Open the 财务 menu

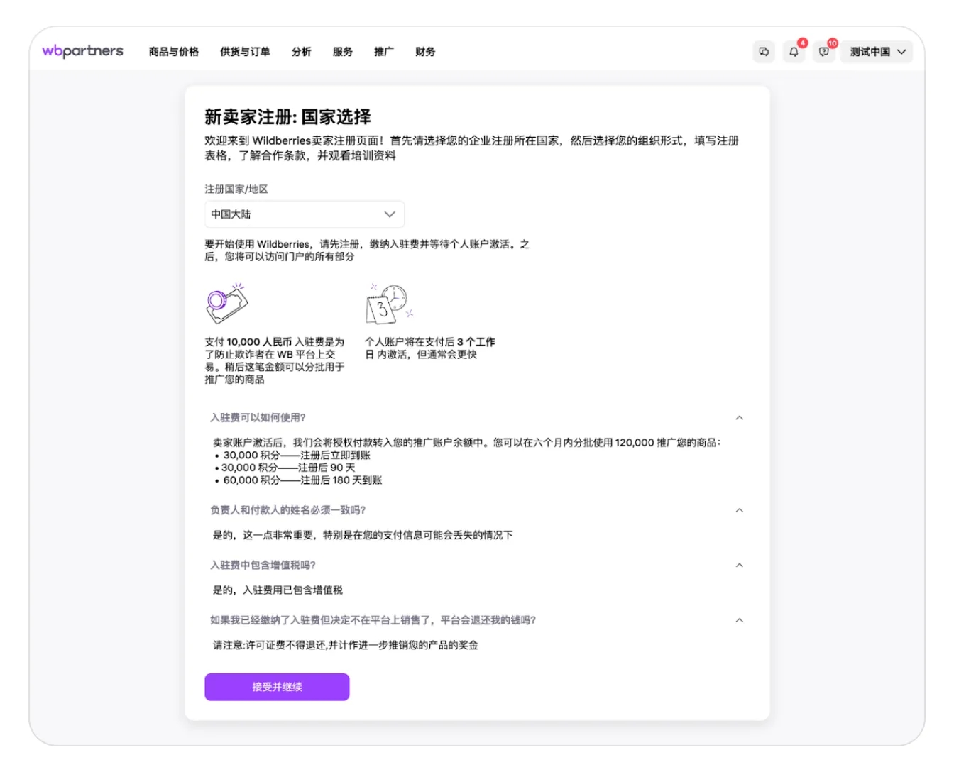point(425,52)
